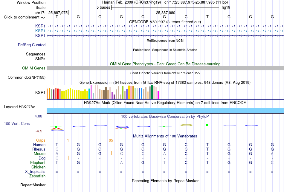This screenshot has width=284, height=192.
Task: Click base C in the Human alignment row
Action: 186,145
